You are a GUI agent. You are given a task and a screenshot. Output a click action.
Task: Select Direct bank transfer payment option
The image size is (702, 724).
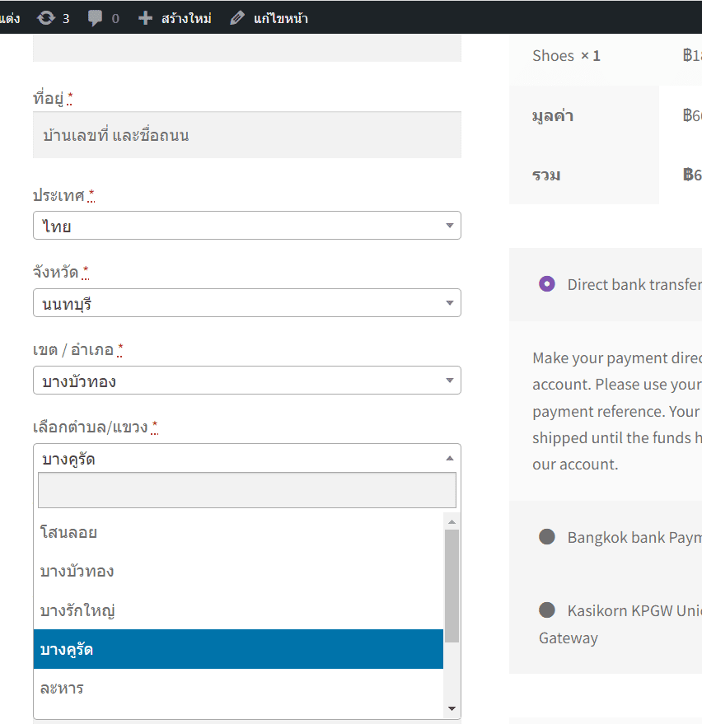(x=546, y=284)
